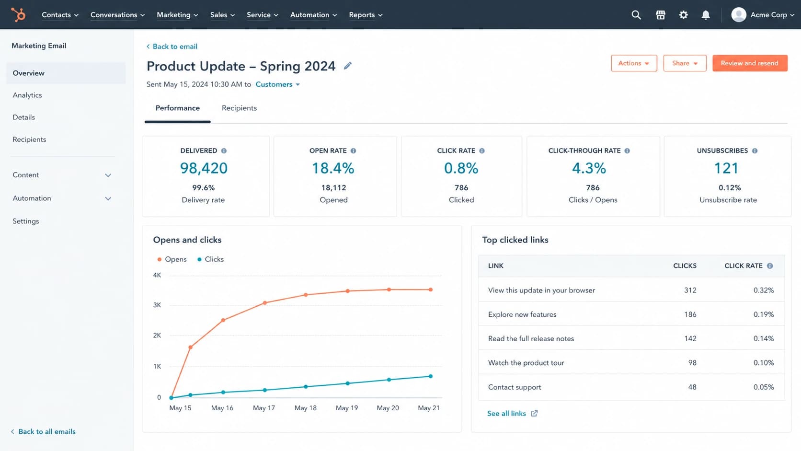Screen dimensions: 801x451
Task: Click the 'Contact support' link row
Action: (631, 387)
